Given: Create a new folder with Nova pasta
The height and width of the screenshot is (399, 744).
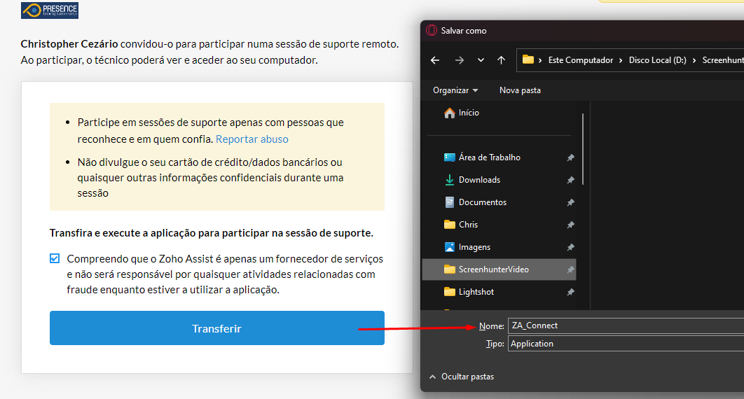Looking at the screenshot, I should click(x=520, y=90).
